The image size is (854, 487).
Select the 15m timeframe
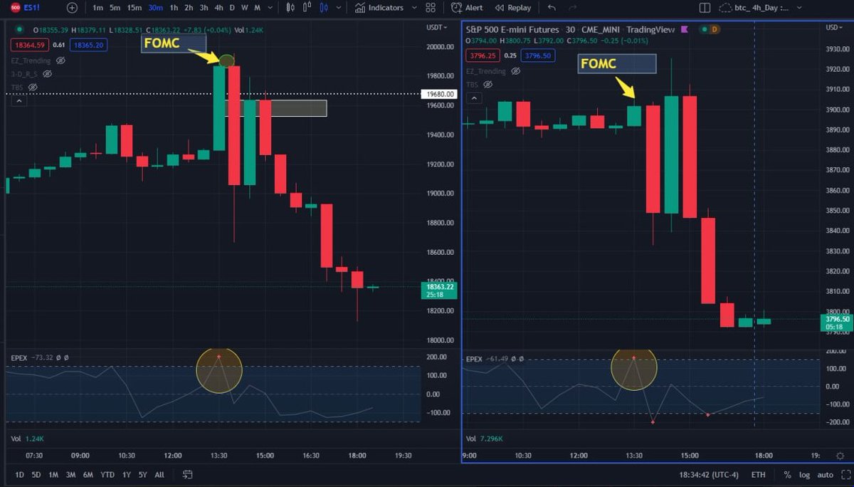point(134,8)
